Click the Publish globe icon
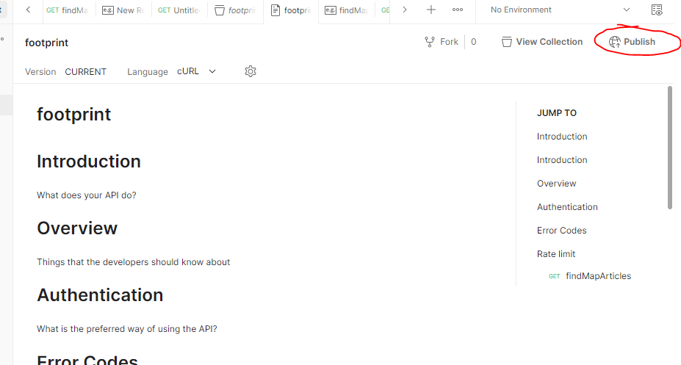 [x=615, y=42]
